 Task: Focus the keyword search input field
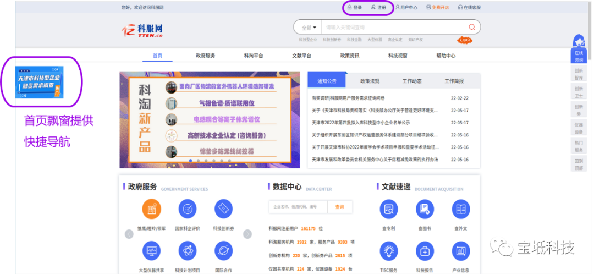(x=394, y=28)
